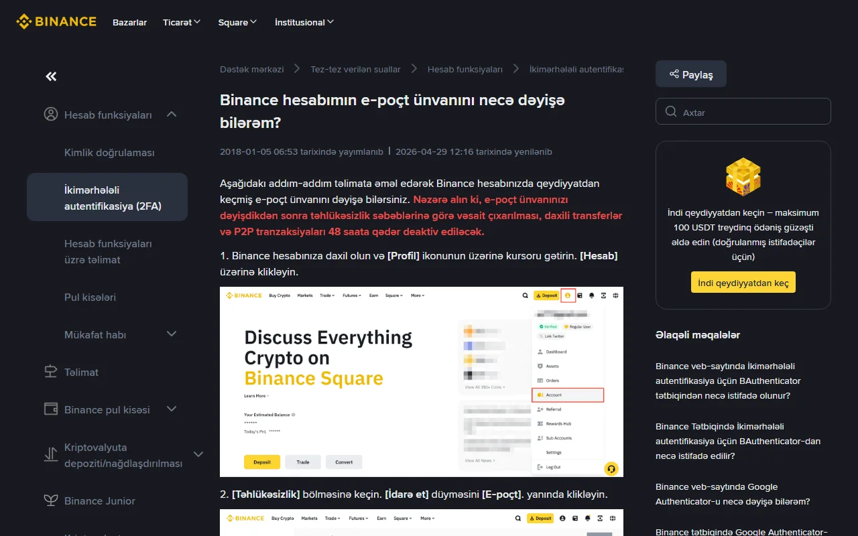Screen dimensions: 858x536
Task: Click the support headset chat icon
Action: [611, 468]
